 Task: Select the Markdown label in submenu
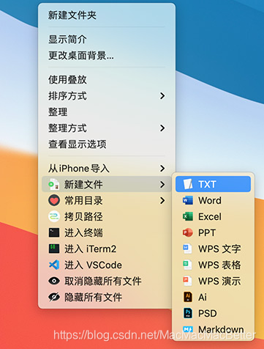tap(221, 329)
